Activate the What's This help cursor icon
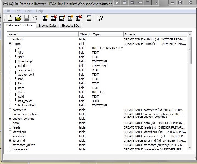The image size is (197, 164). (x=100, y=18)
